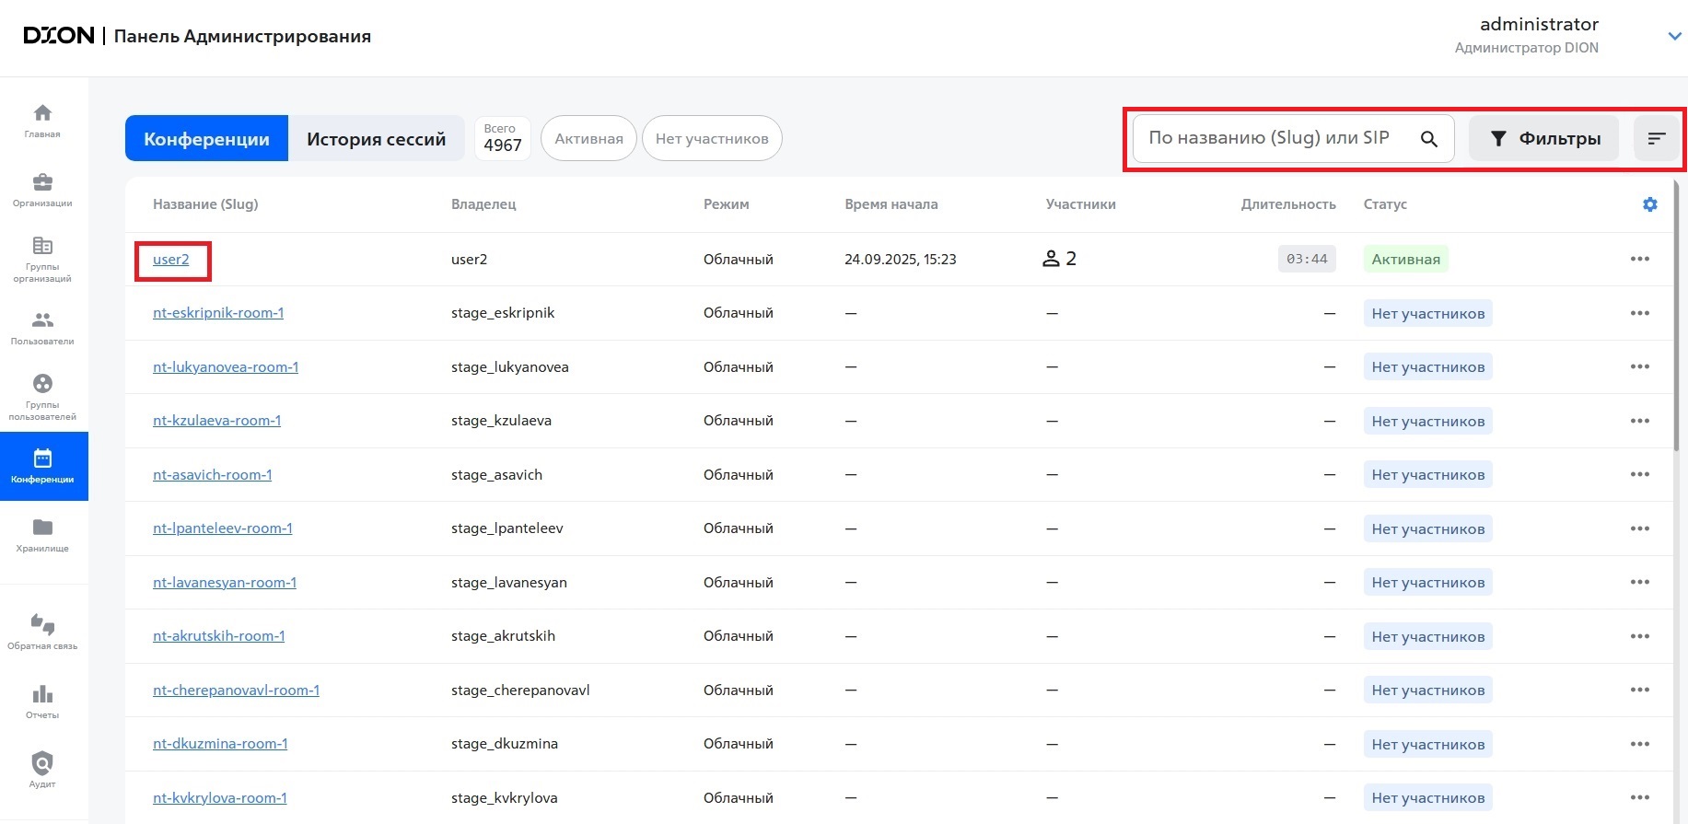Screen dimensions: 1688x824
Task: Open the actions menu for user2 row
Action: 1639,259
